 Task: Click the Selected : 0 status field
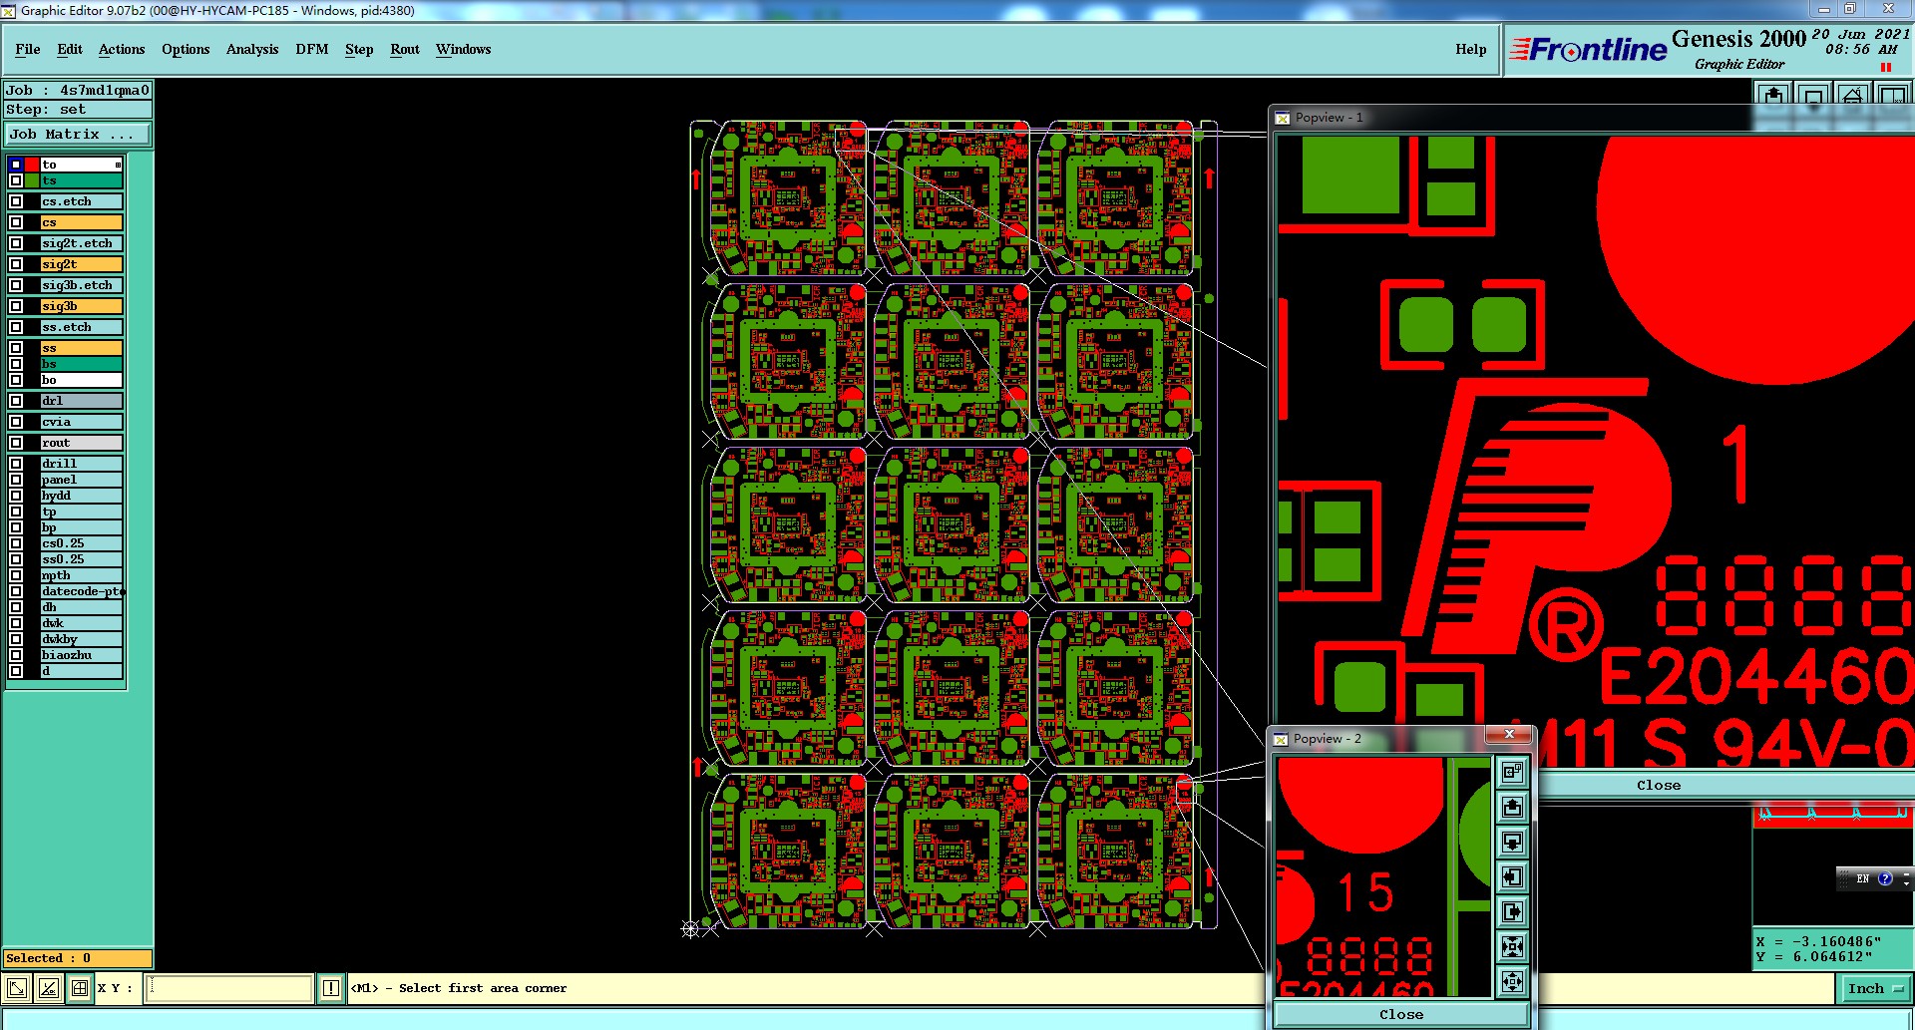[x=78, y=958]
